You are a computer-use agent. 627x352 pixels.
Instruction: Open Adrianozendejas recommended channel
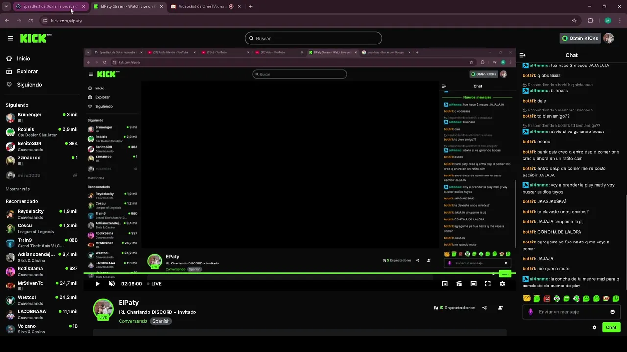pos(42,257)
